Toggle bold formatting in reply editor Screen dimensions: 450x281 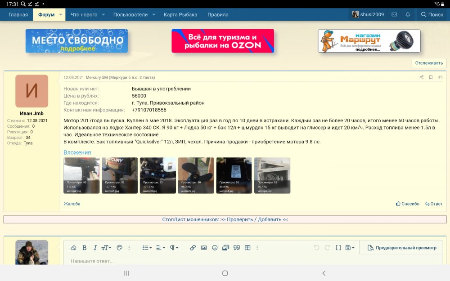85,248
